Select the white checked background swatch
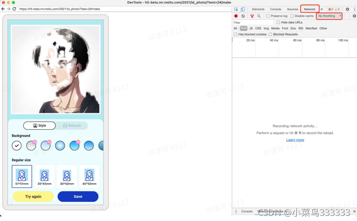Screen dimensions: 357x221 coord(17,145)
